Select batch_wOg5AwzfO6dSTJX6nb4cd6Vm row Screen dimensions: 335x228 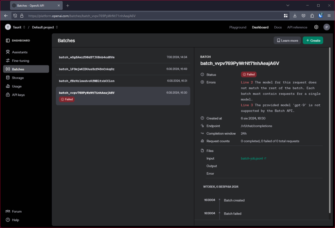pyautogui.click(x=123, y=57)
